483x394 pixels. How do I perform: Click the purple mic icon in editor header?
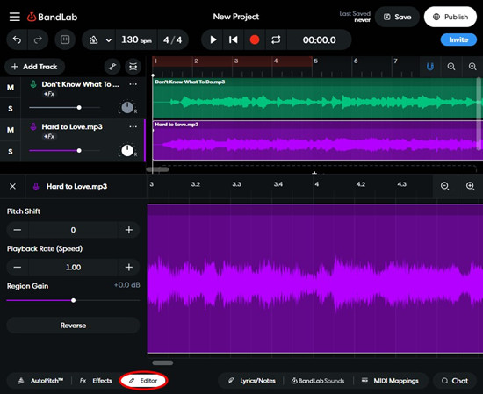[x=36, y=186]
